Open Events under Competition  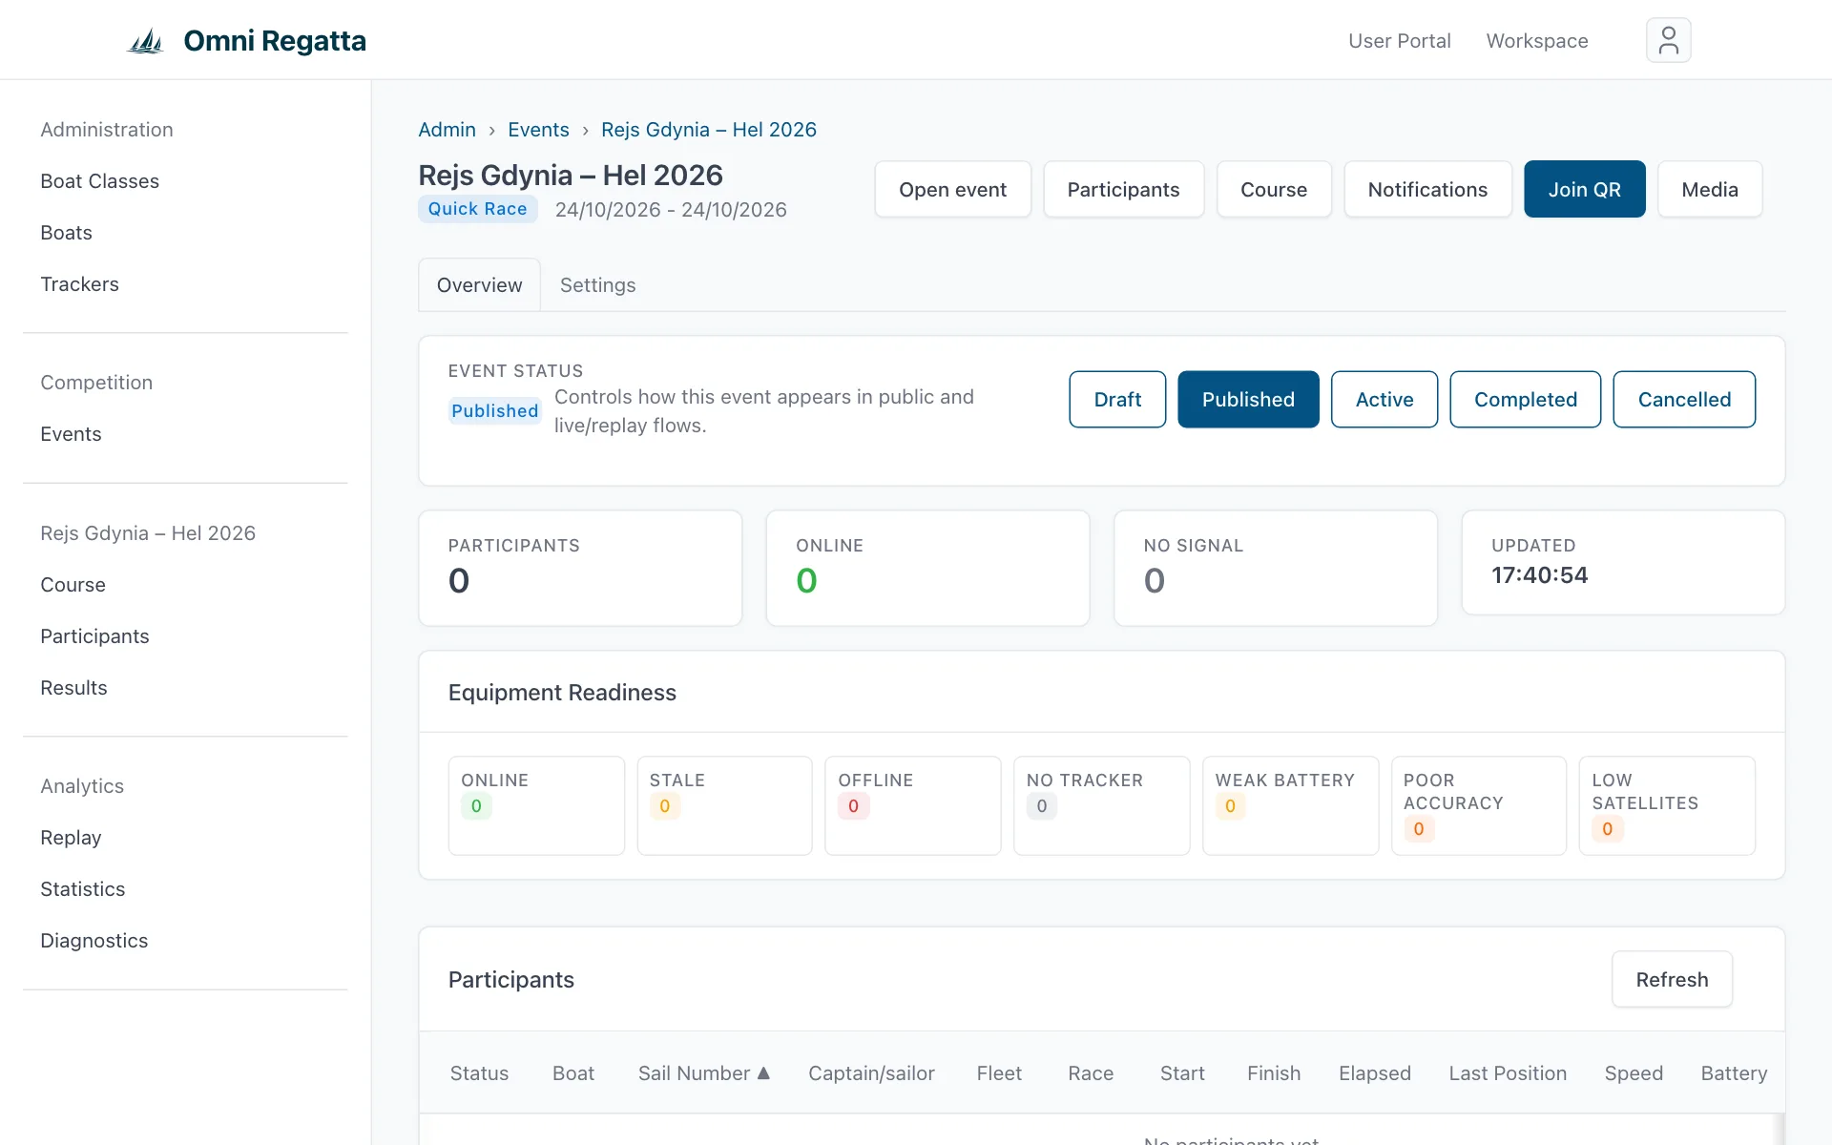click(71, 434)
